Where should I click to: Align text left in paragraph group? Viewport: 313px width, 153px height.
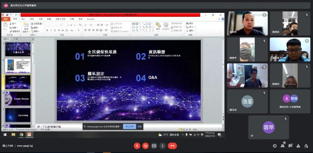point(85,30)
